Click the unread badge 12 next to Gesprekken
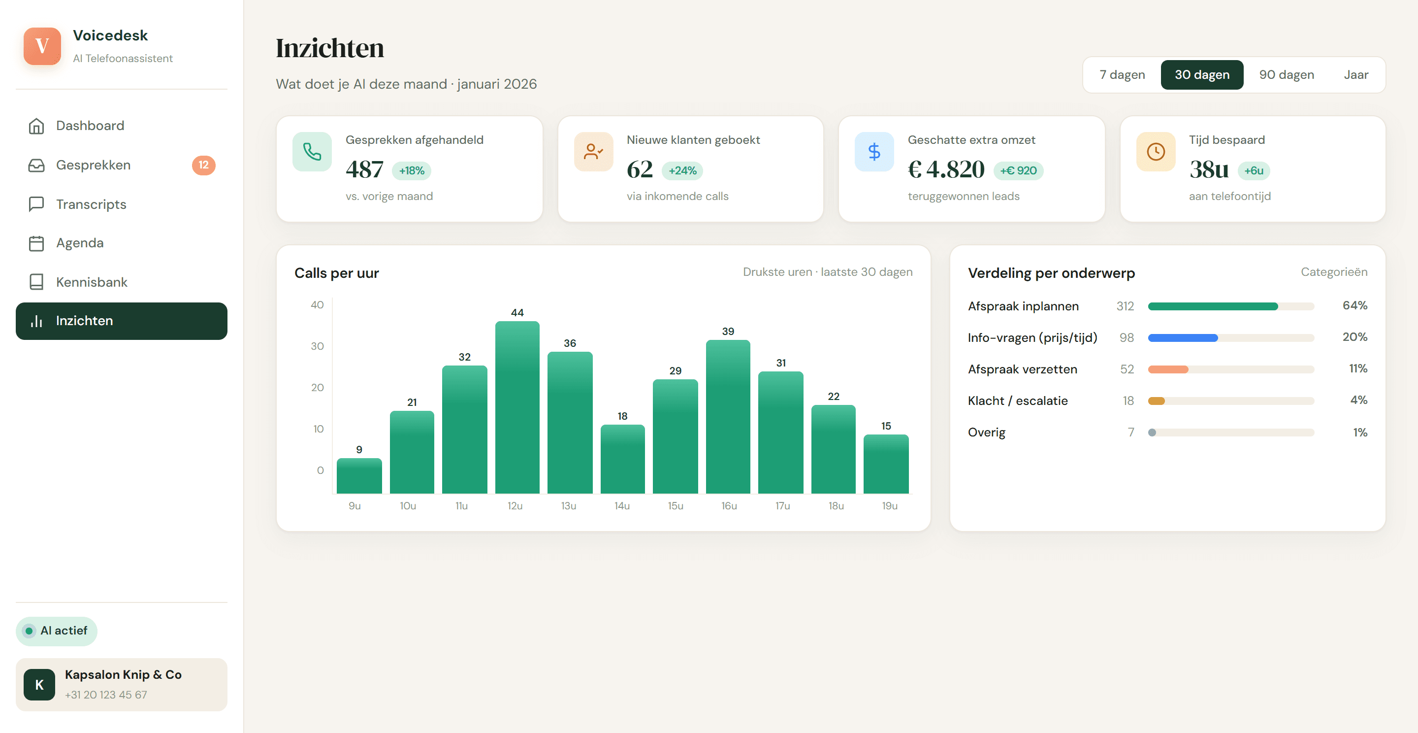The height and width of the screenshot is (733, 1418). click(x=203, y=165)
